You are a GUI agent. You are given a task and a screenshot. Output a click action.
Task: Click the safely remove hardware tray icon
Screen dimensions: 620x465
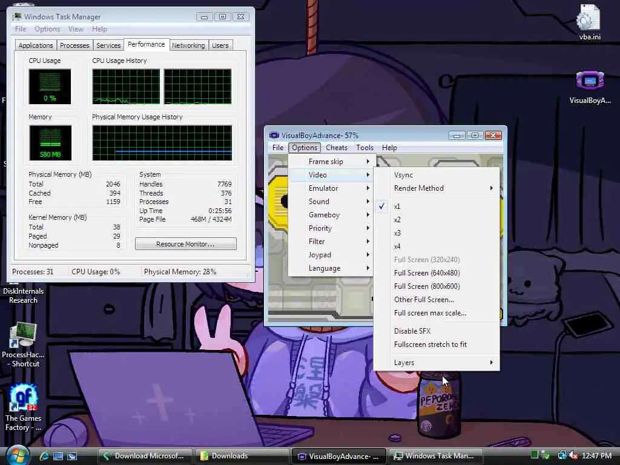(x=546, y=455)
